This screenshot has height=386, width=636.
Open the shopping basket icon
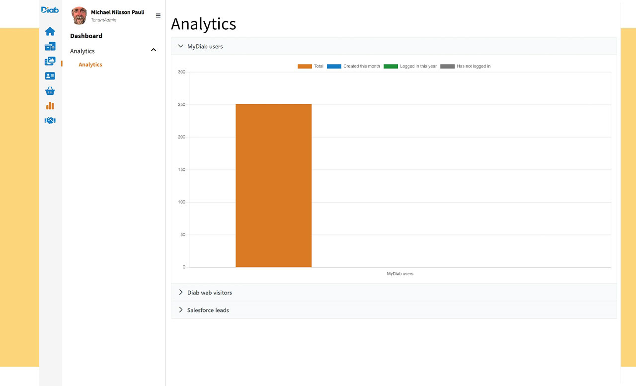[x=50, y=91]
